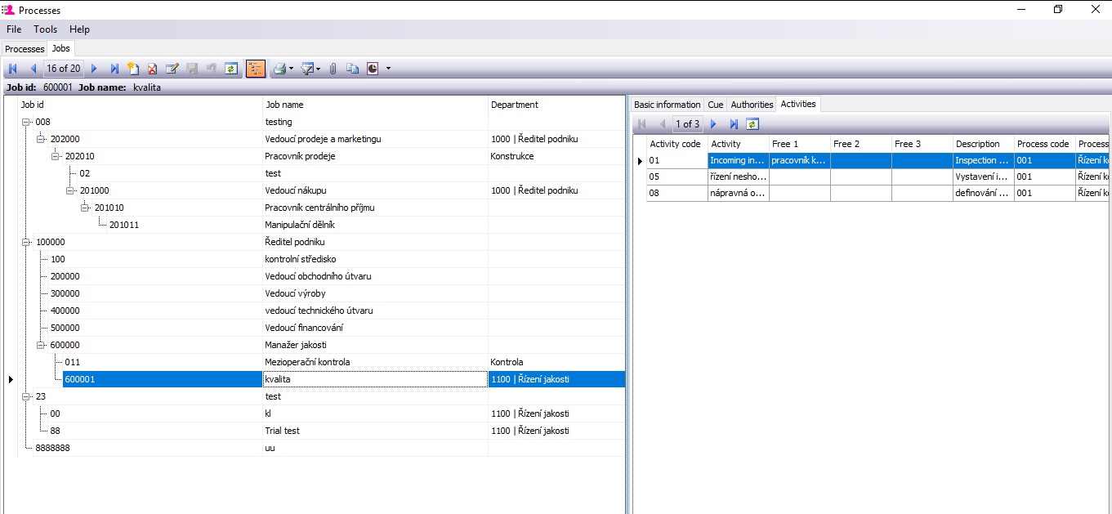
Task: Click the printer icon in toolbar
Action: (279, 69)
